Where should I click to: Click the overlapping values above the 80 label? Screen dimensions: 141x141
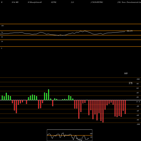[131, 83]
